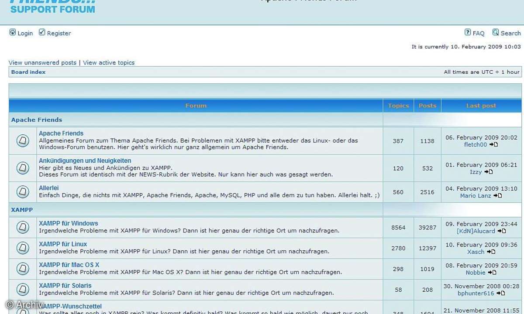
Task: Open the Login link
Action: point(25,33)
